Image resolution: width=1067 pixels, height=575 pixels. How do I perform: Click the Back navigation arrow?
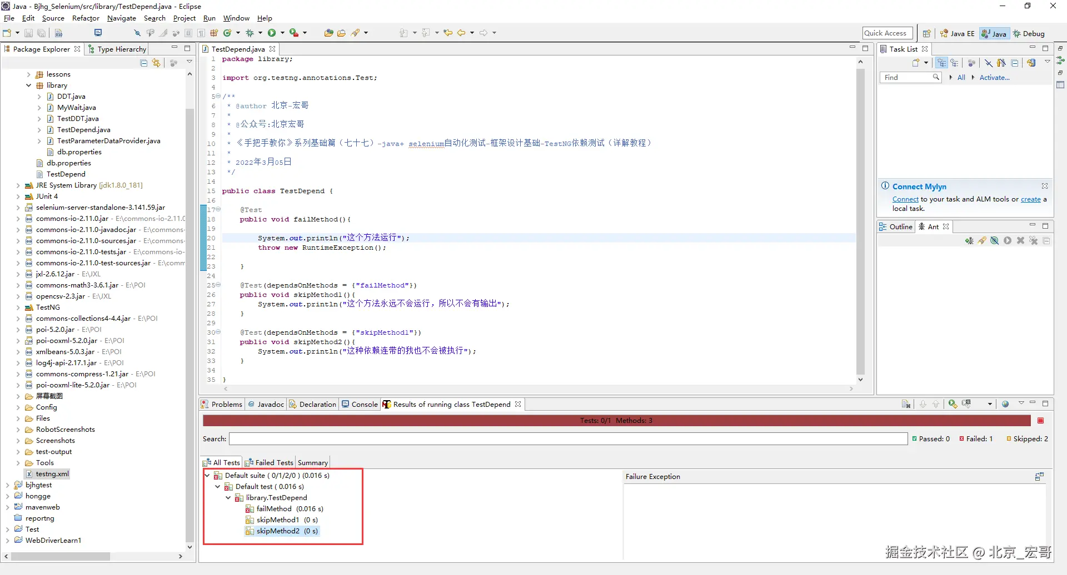[461, 33]
